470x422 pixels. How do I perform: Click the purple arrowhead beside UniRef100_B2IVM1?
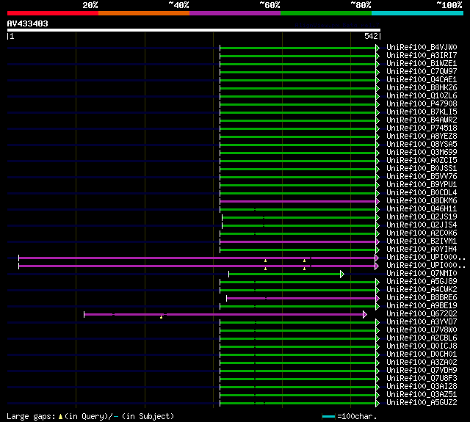(377, 241)
